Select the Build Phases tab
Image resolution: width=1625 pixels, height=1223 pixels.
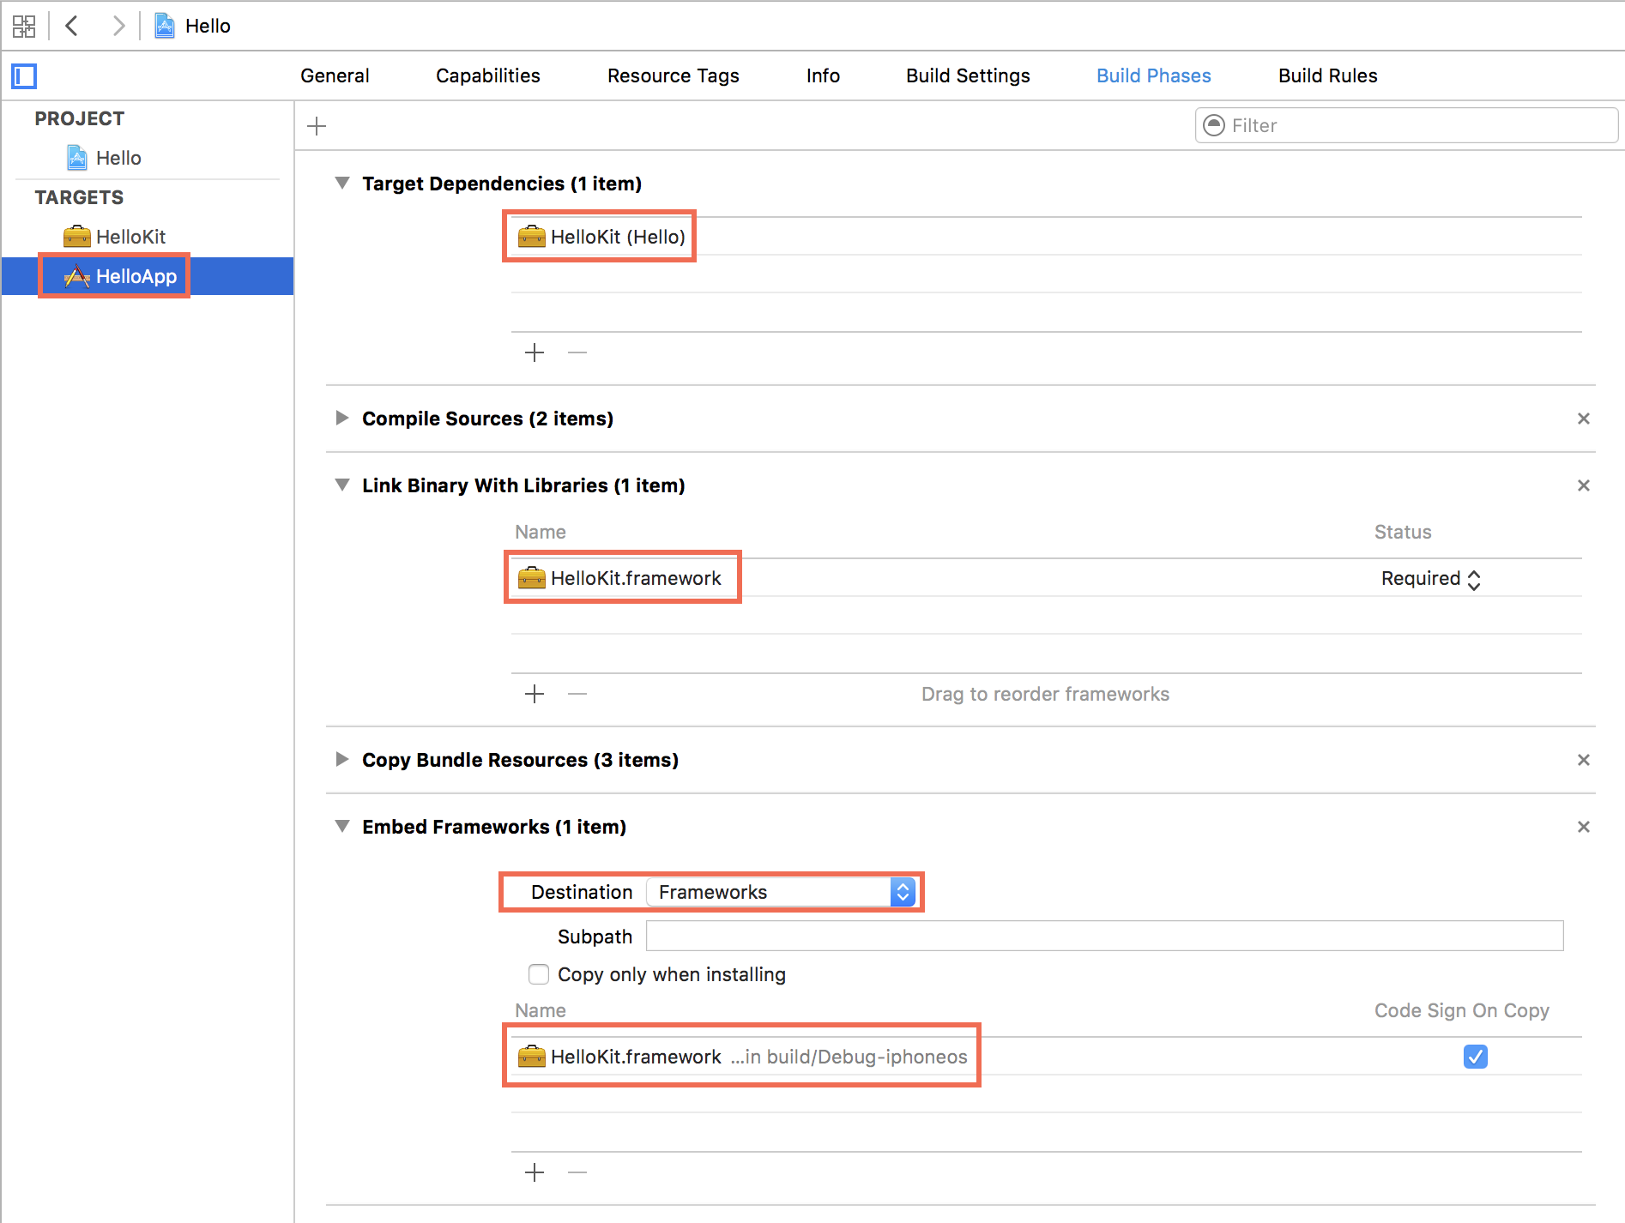coord(1154,75)
